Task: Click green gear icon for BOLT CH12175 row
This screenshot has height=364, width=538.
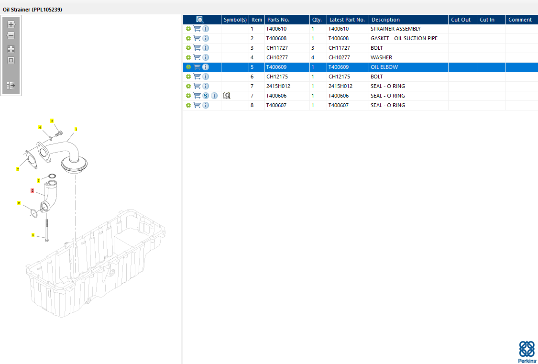Action: pyautogui.click(x=188, y=77)
